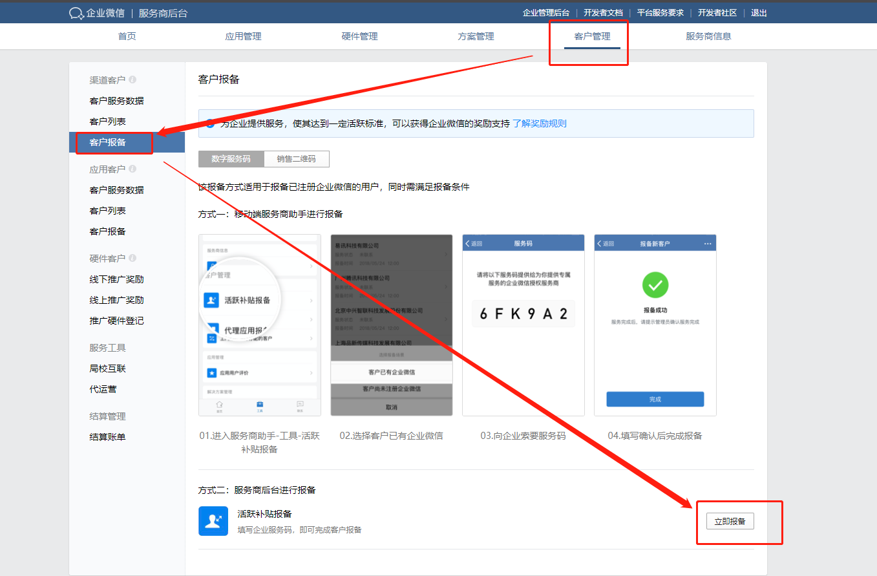Image resolution: width=877 pixels, height=576 pixels.
Task: Open 了解奖励规则 link
Action: (540, 123)
